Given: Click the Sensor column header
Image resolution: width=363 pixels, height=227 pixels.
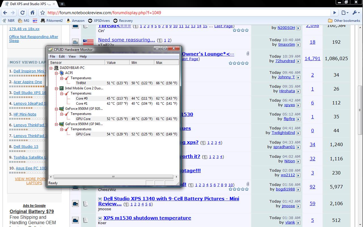Looking at the screenshot, I should click(77, 62).
